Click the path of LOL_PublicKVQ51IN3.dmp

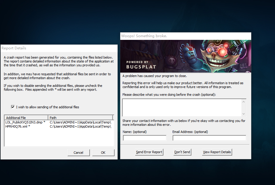[80, 122]
